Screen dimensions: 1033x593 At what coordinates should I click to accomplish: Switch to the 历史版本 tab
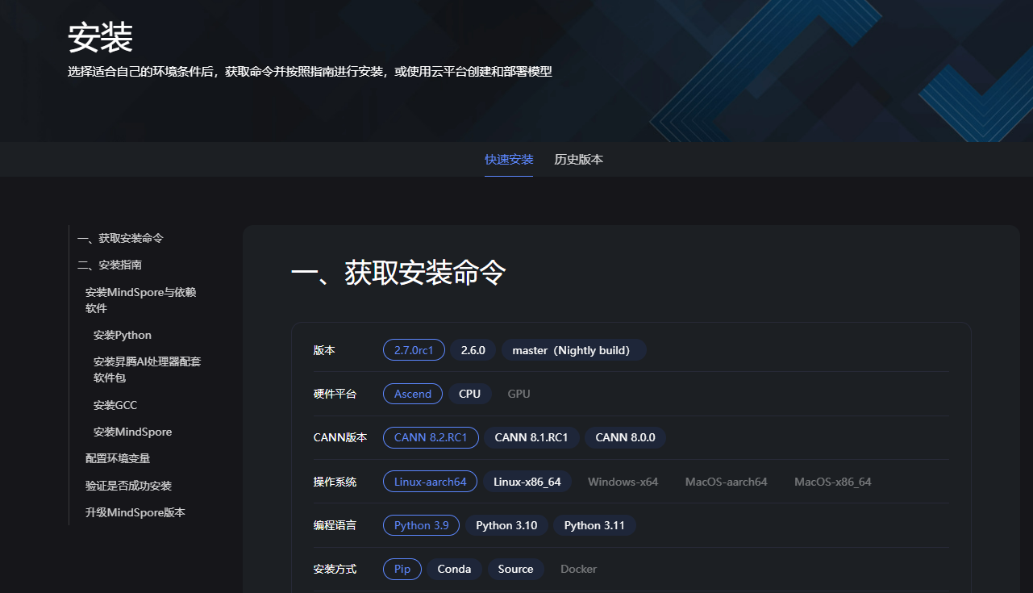tap(578, 160)
